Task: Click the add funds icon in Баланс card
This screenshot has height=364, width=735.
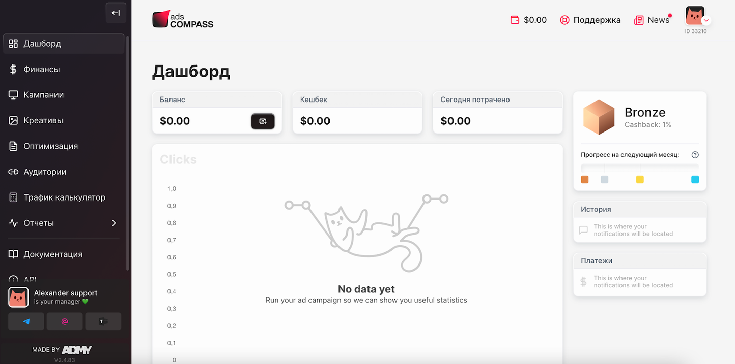Action: 263,121
